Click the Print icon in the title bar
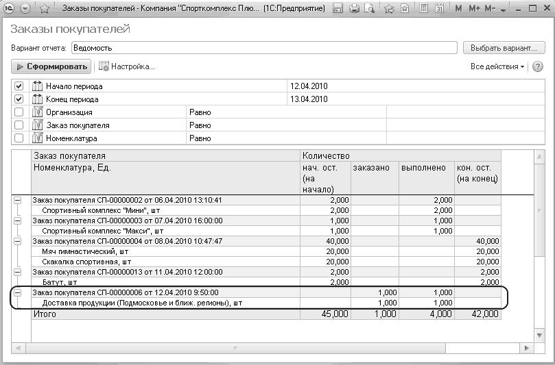Viewport: 555px width, 365px height. [354, 8]
